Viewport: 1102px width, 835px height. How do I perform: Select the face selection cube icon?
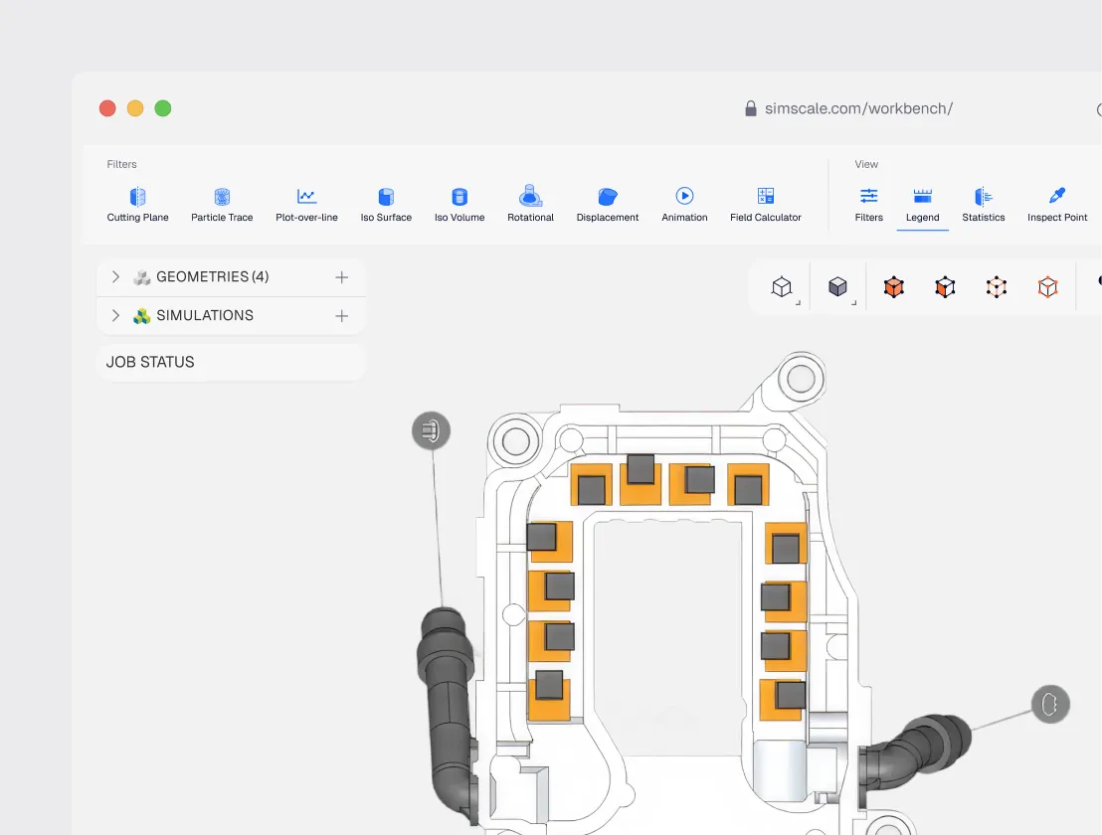(x=945, y=287)
